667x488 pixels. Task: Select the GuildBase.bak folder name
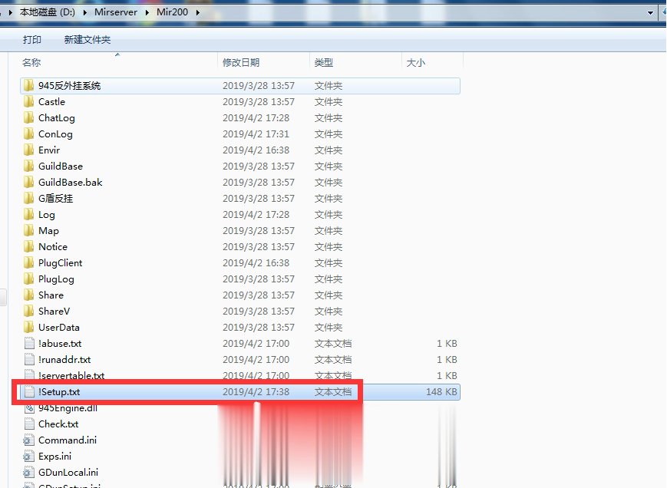(x=70, y=183)
